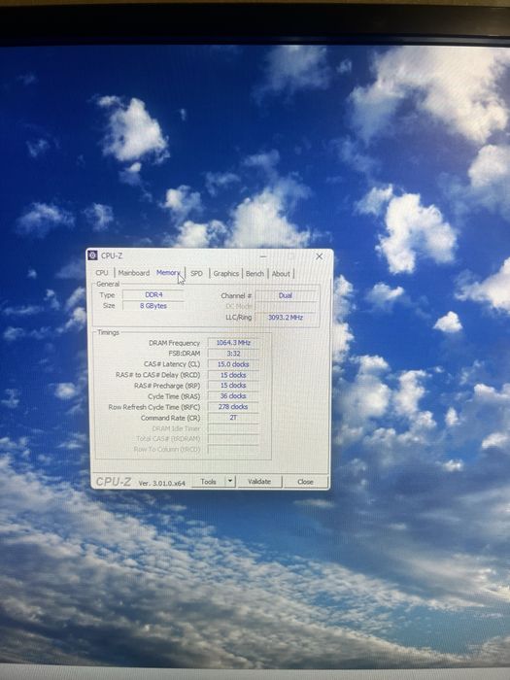Click the DRAM Frequency label

174,343
